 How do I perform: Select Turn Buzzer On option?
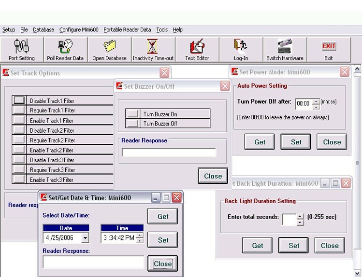click(133, 114)
